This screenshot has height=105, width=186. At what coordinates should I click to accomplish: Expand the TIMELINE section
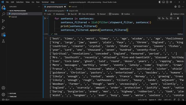click(x=13, y=97)
